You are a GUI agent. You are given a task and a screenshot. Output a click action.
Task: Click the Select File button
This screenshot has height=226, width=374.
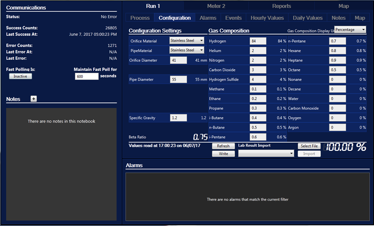point(309,146)
